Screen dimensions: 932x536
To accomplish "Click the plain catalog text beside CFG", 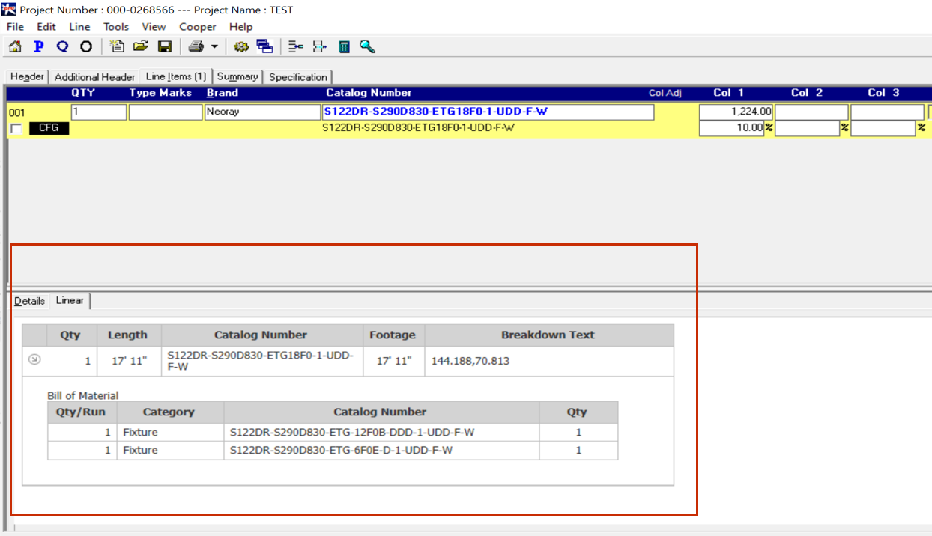I will click(418, 127).
